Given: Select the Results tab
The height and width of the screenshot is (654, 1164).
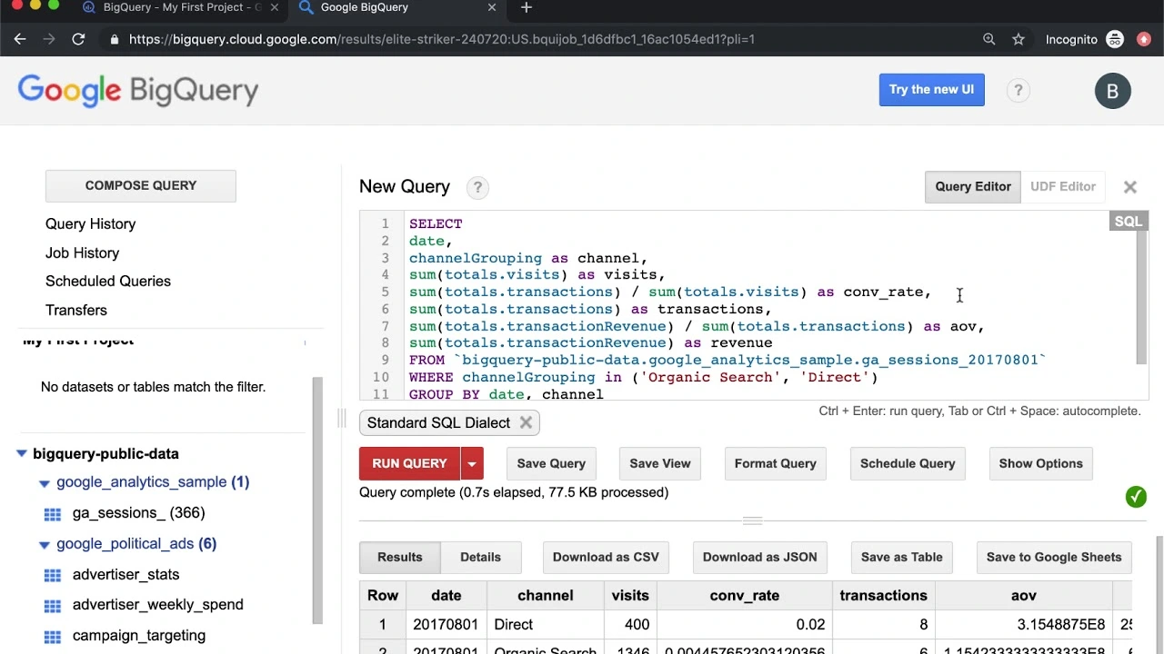Looking at the screenshot, I should click(x=400, y=557).
